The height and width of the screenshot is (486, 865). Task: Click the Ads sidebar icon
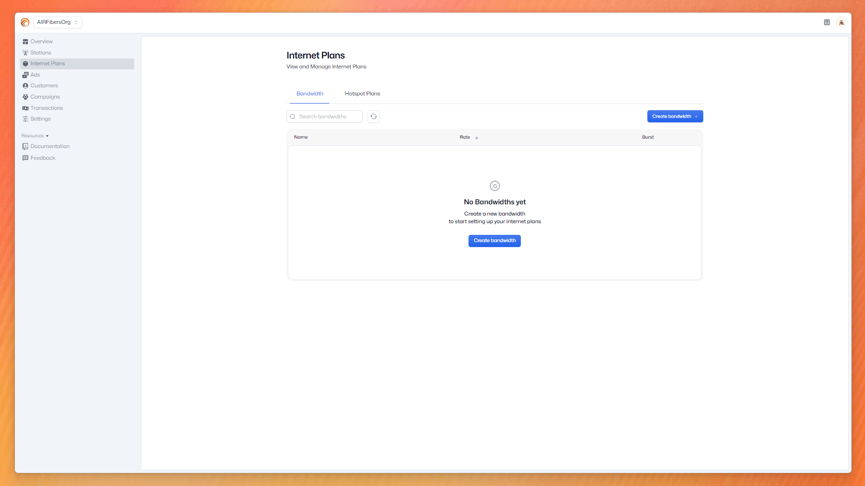[x=25, y=75]
